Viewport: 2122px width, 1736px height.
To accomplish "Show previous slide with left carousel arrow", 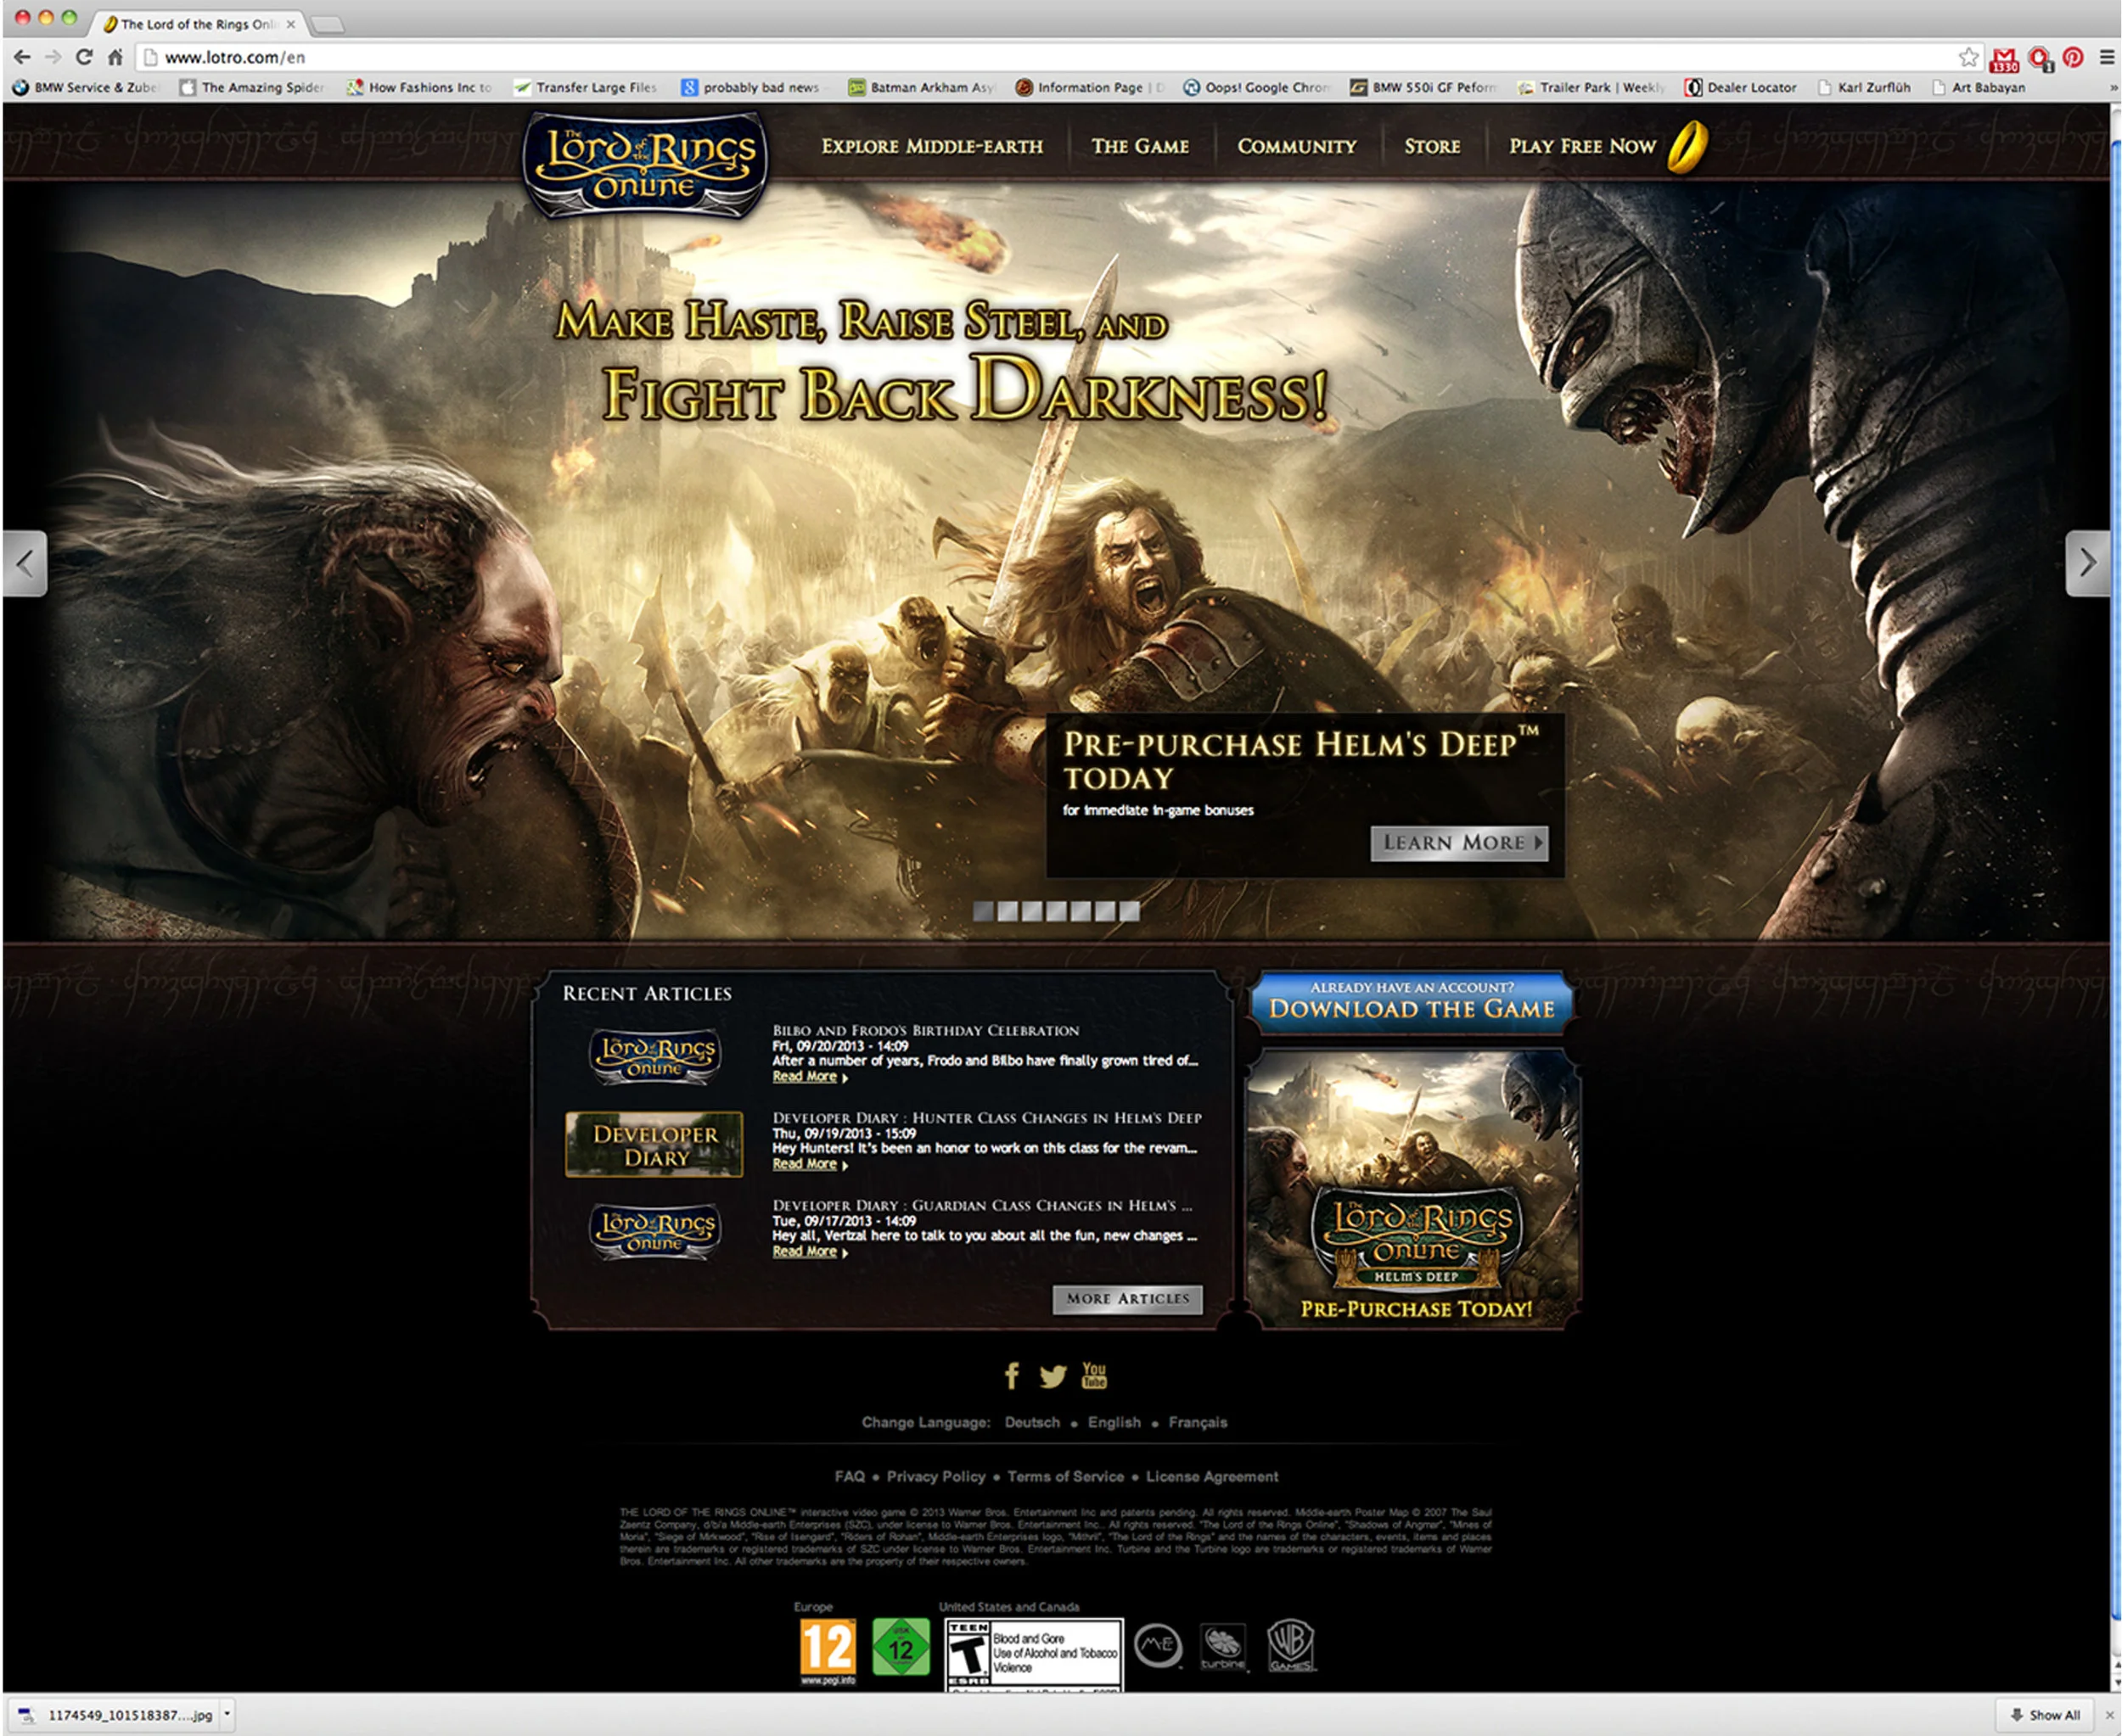I will 24,563.
